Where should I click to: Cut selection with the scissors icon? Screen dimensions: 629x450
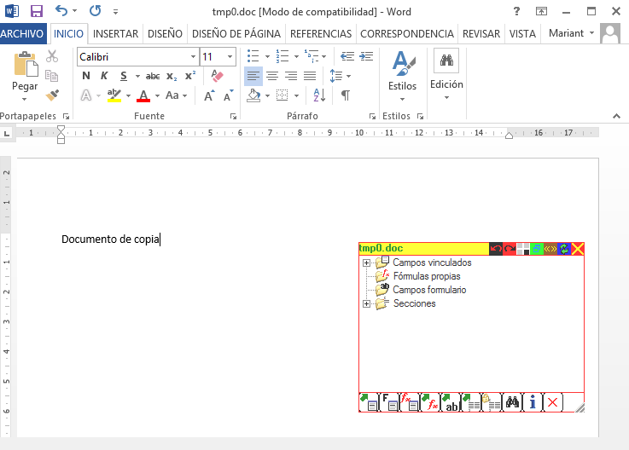(x=52, y=56)
